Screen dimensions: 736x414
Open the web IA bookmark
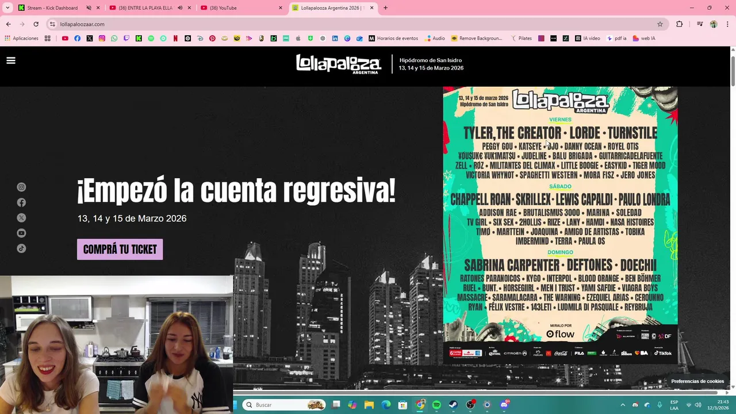click(x=644, y=39)
